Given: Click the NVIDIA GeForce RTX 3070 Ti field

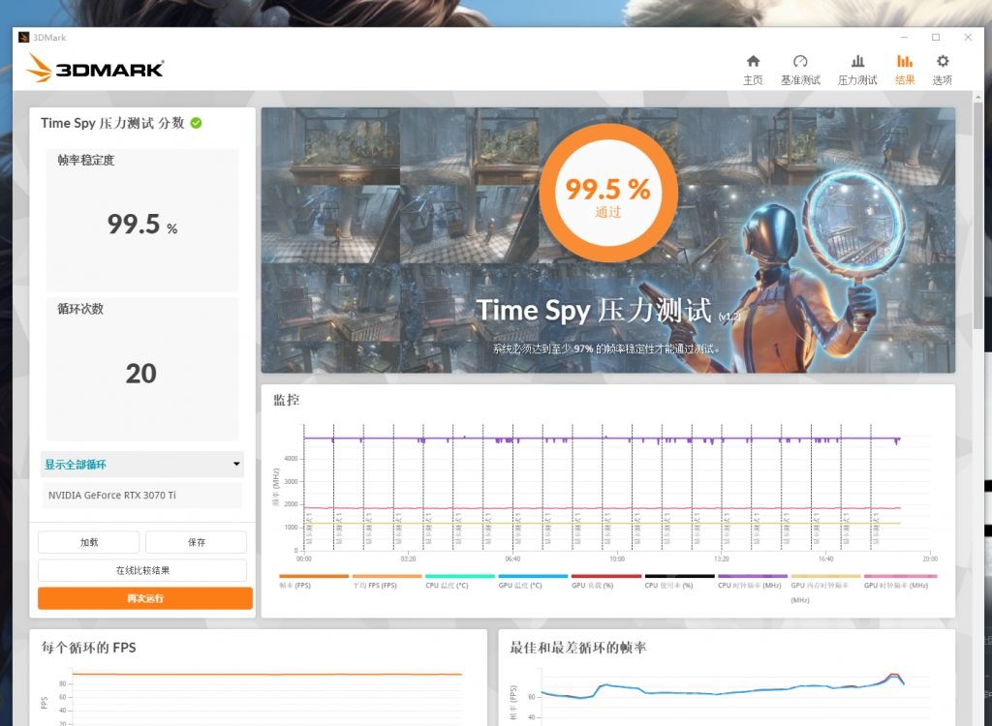Looking at the screenshot, I should click(x=141, y=495).
